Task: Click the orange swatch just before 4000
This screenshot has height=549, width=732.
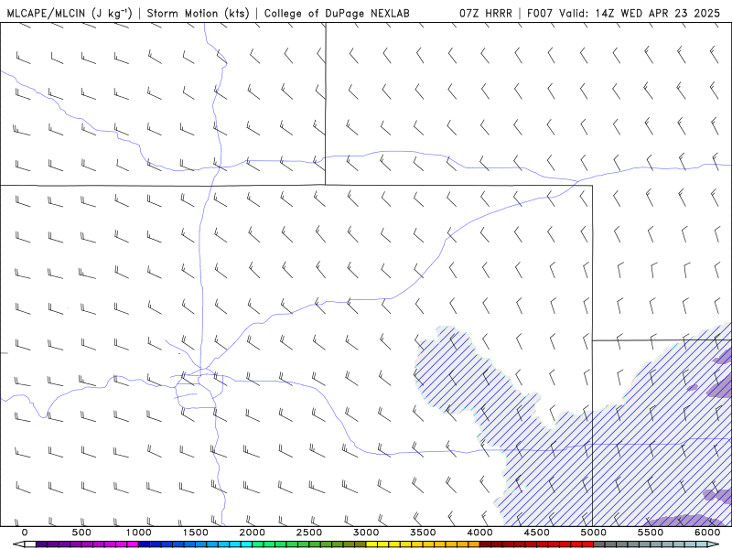Action: (474, 544)
